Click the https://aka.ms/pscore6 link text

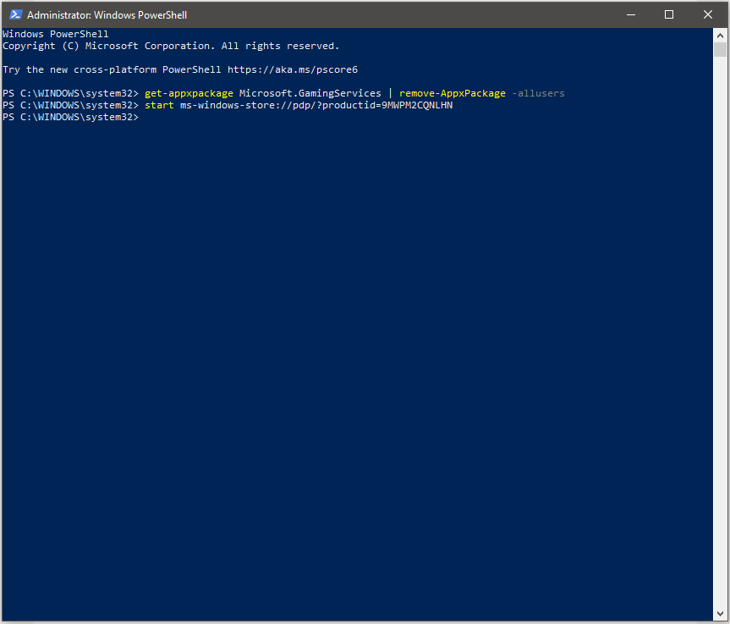click(x=293, y=70)
